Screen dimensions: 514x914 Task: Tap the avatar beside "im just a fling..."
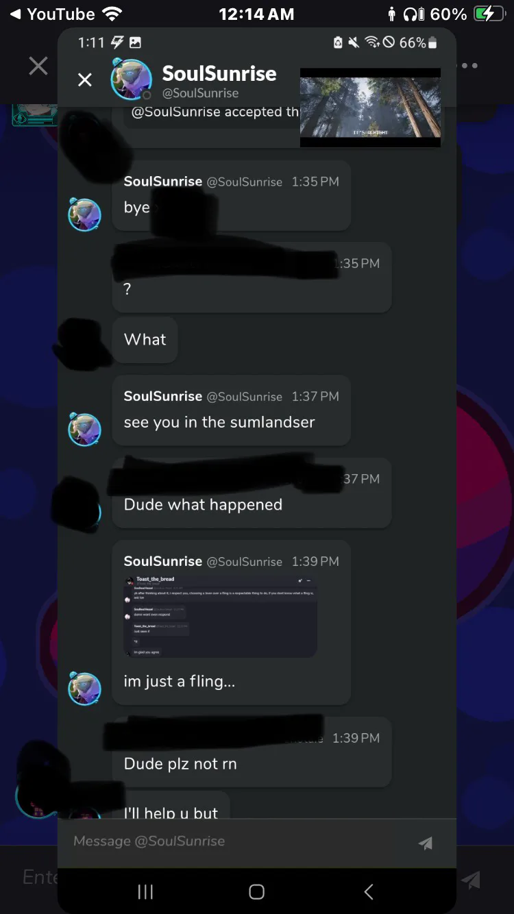click(84, 688)
